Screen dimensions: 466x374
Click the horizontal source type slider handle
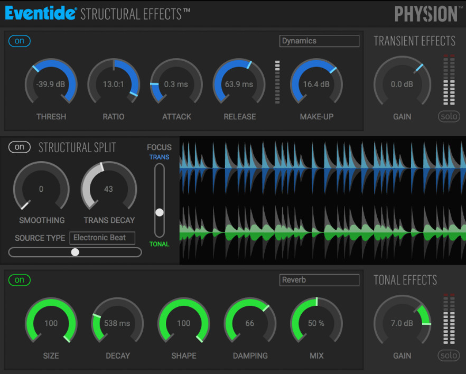(75, 252)
